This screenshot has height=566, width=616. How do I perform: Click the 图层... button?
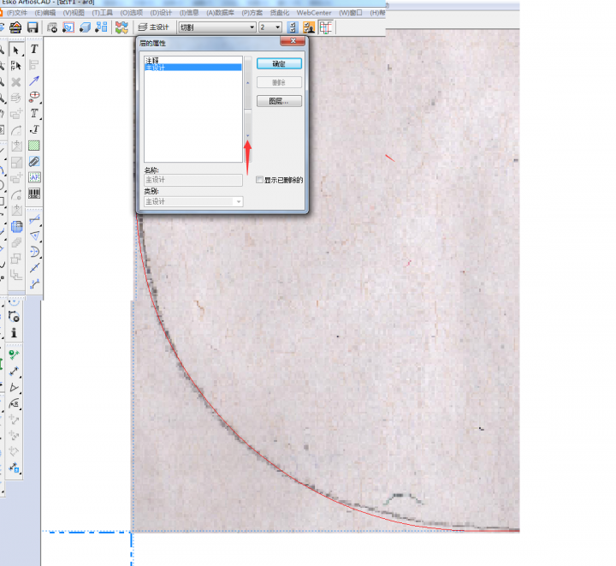pyautogui.click(x=279, y=101)
